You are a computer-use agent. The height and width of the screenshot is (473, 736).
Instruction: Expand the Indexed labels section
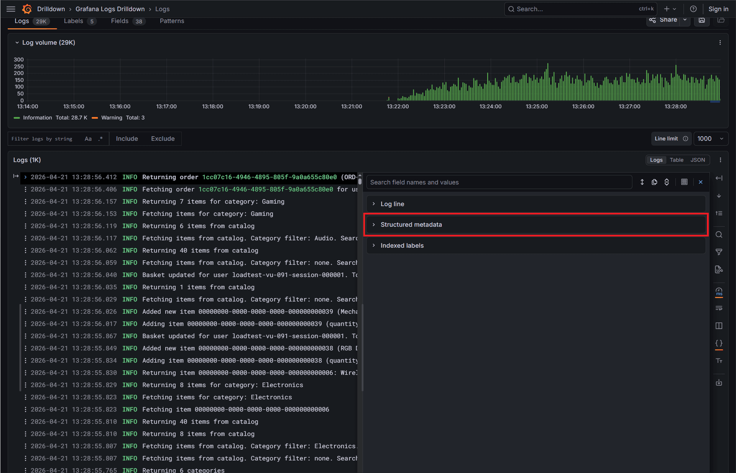click(402, 245)
